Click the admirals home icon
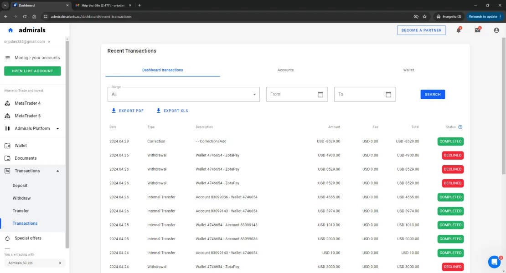 pyautogui.click(x=10, y=30)
